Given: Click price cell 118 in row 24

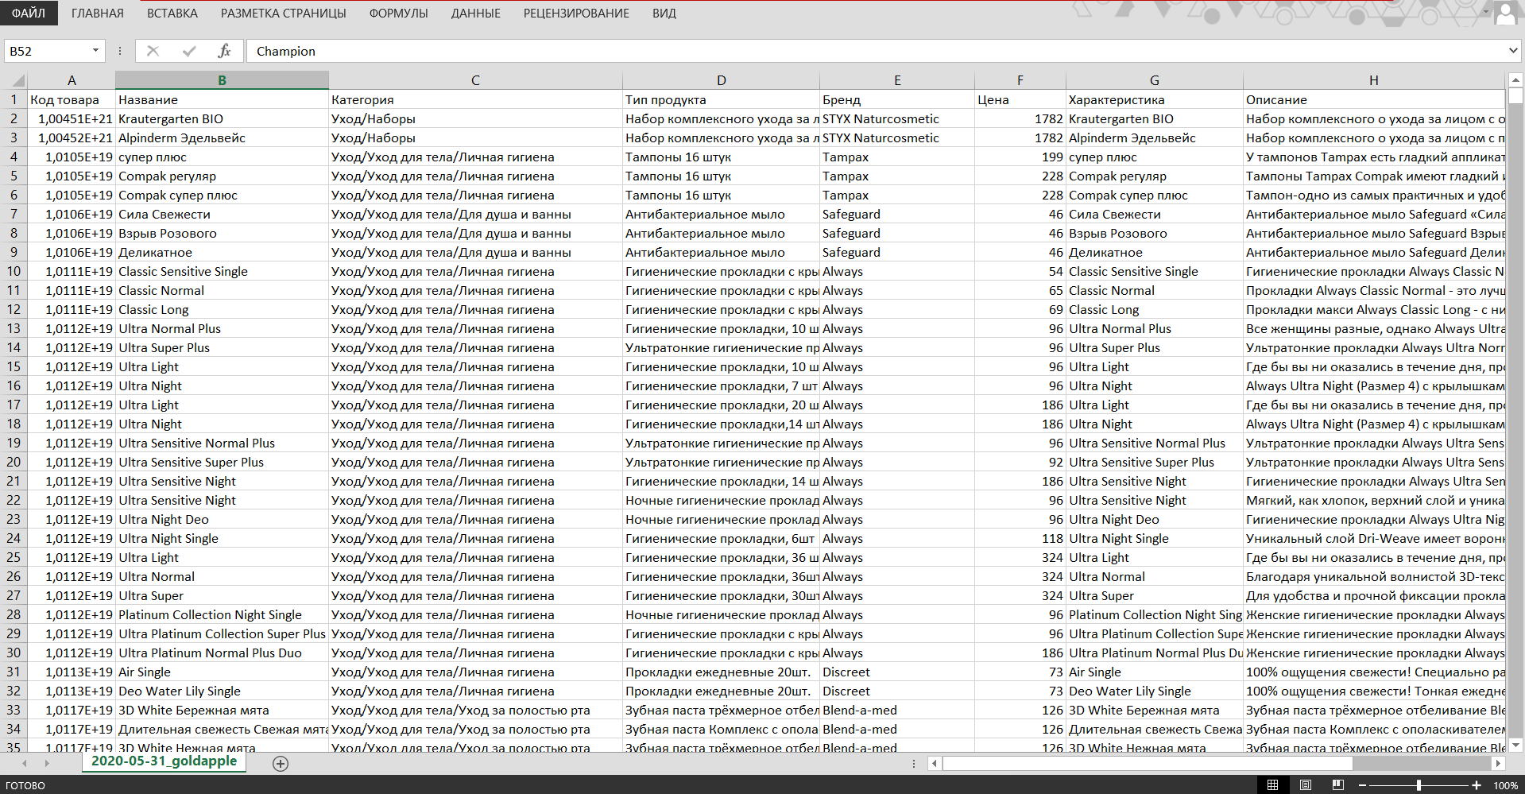Looking at the screenshot, I should (1020, 538).
